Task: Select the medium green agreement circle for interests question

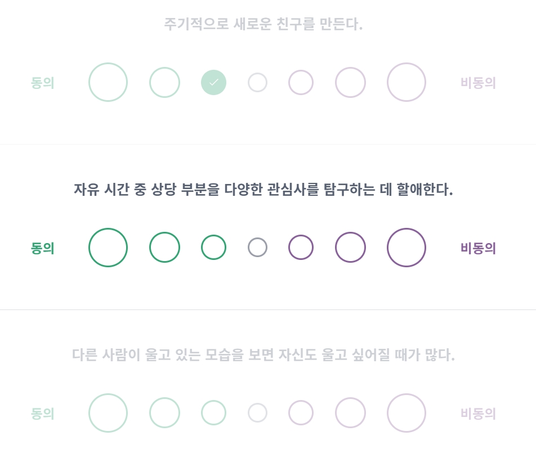Action: pos(164,248)
